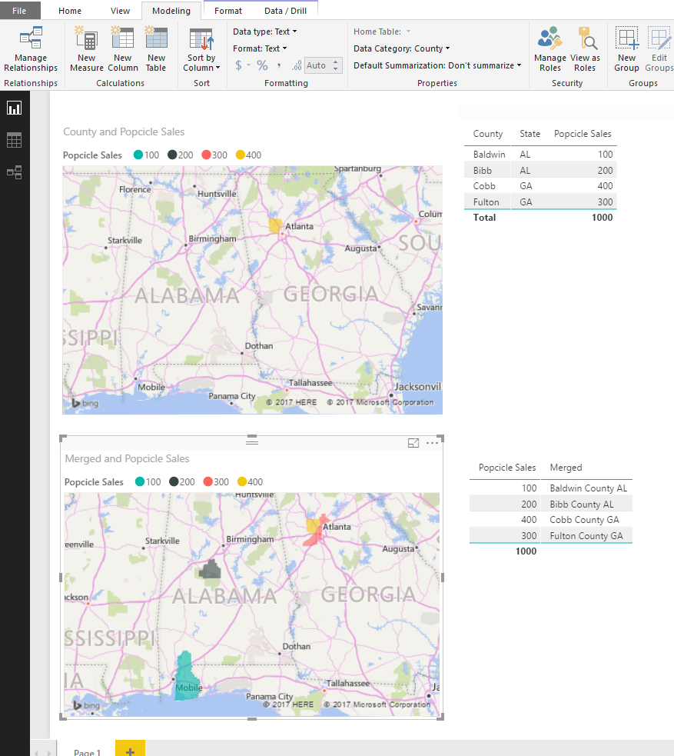This screenshot has height=756, width=674.
Task: Open the Format tab
Action: pyautogui.click(x=228, y=11)
